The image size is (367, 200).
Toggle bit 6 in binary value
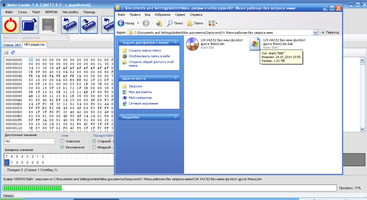(12, 162)
